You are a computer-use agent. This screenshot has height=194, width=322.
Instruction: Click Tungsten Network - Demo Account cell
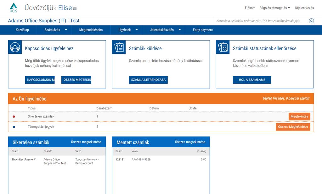point(87,161)
